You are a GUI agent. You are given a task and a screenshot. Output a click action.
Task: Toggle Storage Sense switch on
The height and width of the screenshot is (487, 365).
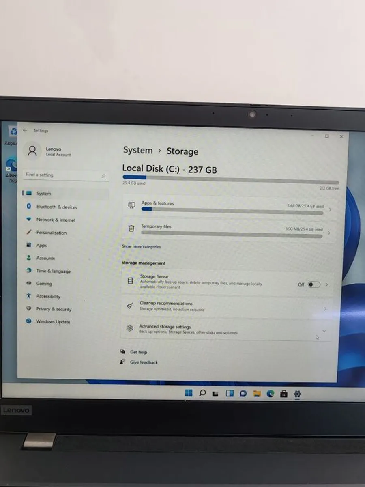pyautogui.click(x=314, y=284)
